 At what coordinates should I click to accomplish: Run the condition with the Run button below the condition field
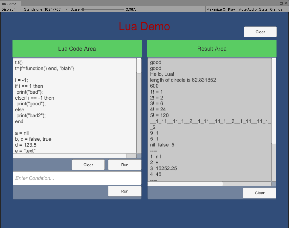click(125, 191)
